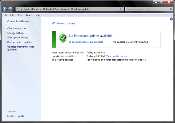Open the Tools menu
Image resolution: width=175 pixels, height=123 pixels.
[x=29, y=15]
